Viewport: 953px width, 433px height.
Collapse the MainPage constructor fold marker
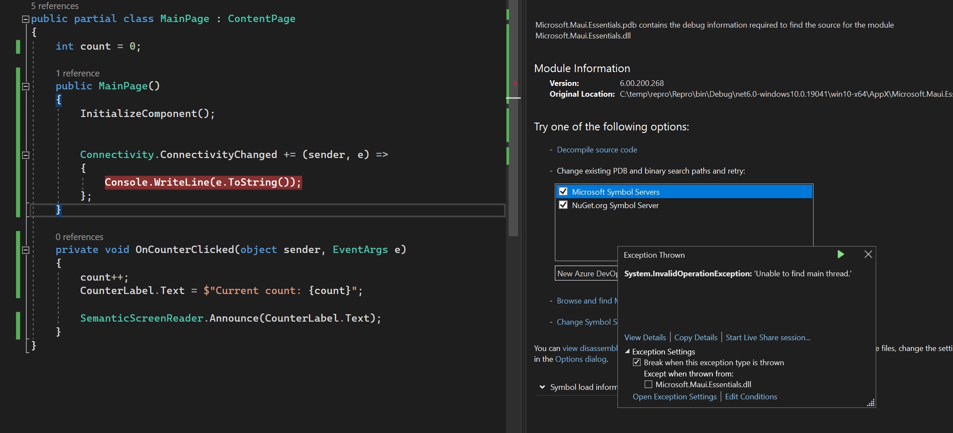click(25, 86)
